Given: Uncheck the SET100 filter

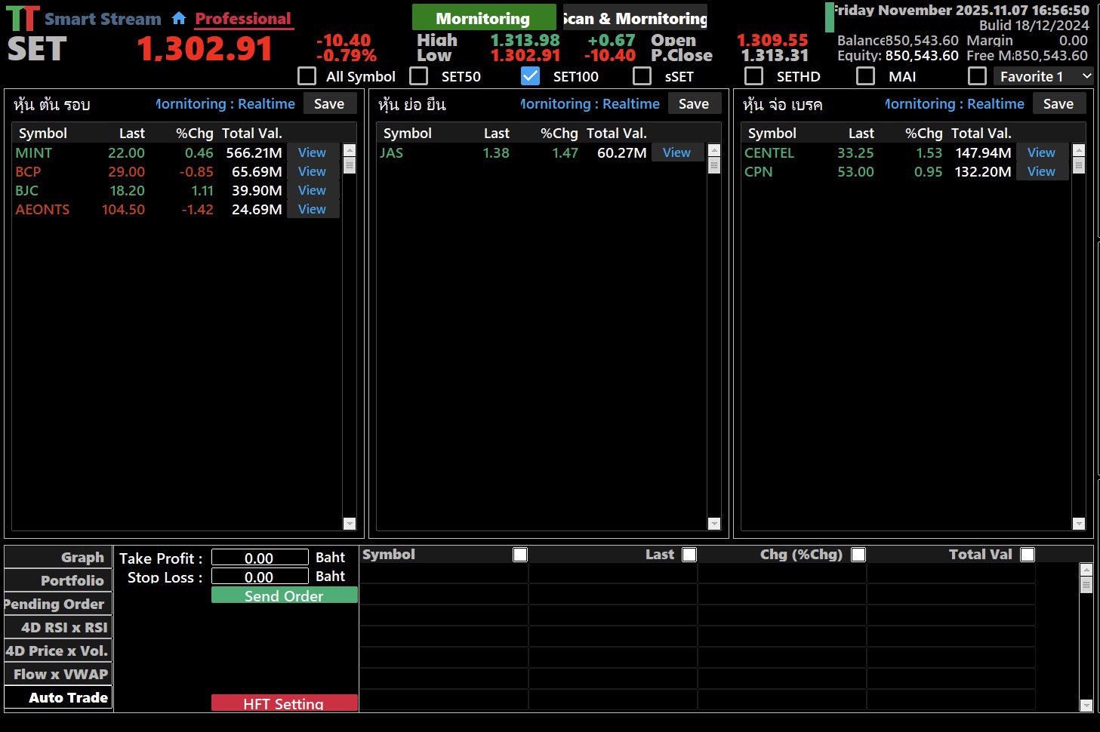Looking at the screenshot, I should tap(531, 76).
